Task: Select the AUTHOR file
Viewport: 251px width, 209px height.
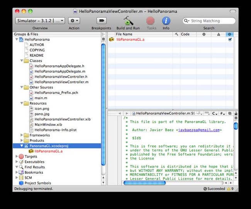Action: click(37, 45)
